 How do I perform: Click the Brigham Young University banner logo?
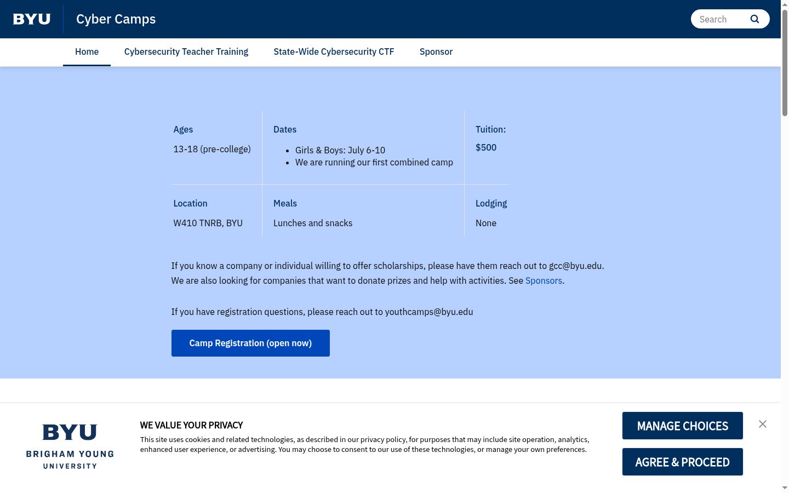point(70,446)
